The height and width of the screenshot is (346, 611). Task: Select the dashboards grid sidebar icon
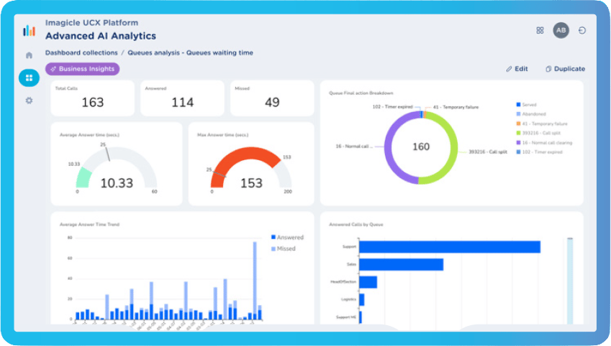tap(30, 78)
